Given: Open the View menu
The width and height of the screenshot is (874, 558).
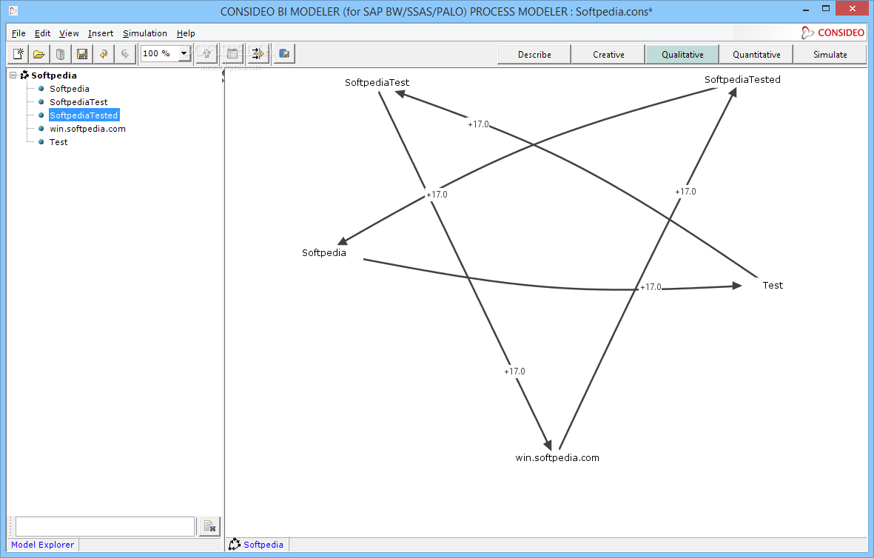Looking at the screenshot, I should 69,33.
